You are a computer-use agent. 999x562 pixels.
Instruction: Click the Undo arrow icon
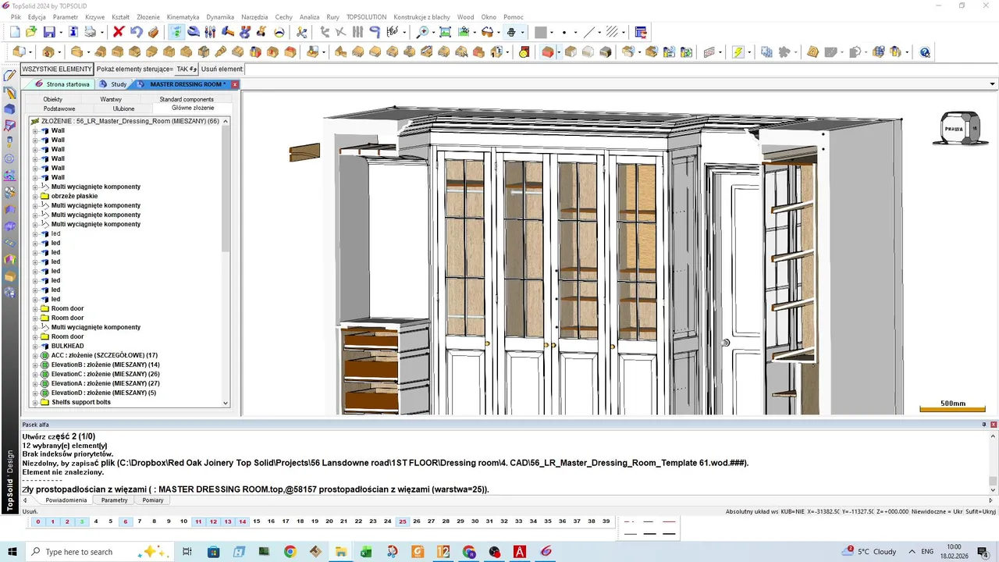coord(136,32)
